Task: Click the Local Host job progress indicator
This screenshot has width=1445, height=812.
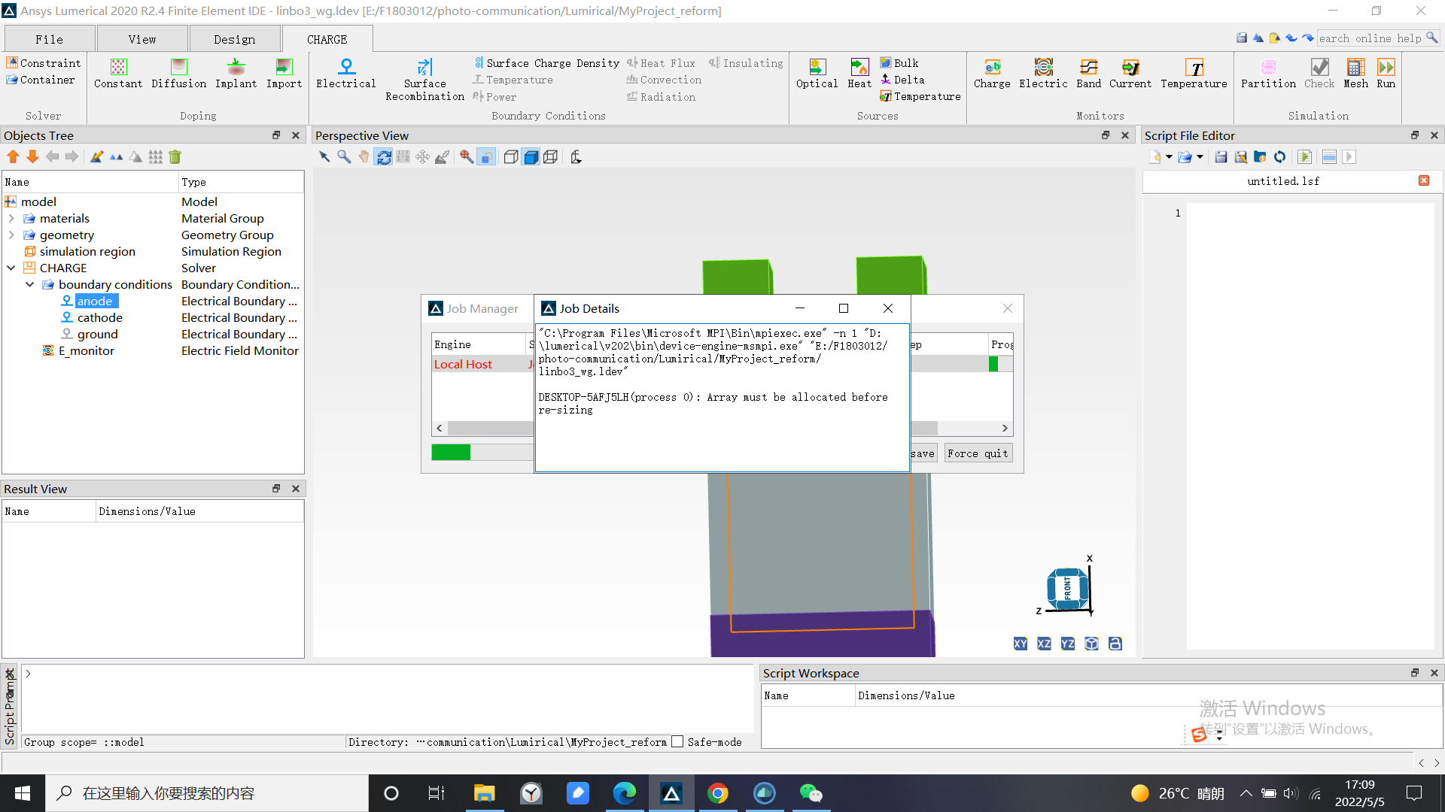Action: [x=1000, y=364]
